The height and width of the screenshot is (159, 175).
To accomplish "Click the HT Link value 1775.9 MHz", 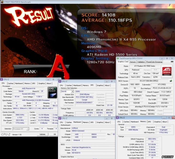I will 20,123.
